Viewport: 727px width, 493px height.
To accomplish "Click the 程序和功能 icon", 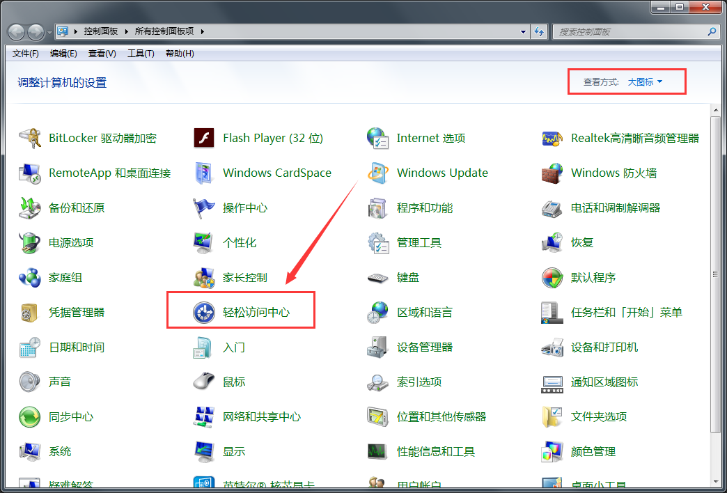I will pos(378,208).
